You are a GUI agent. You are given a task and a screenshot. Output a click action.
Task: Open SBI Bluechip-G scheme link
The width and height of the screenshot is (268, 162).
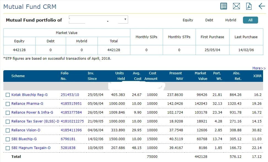pyautogui.click(x=24, y=139)
